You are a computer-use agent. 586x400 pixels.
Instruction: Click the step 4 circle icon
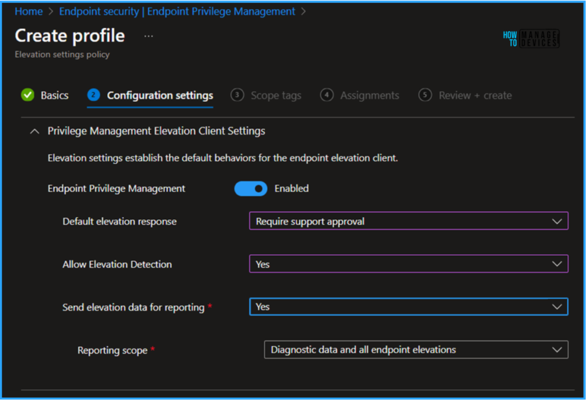click(327, 95)
